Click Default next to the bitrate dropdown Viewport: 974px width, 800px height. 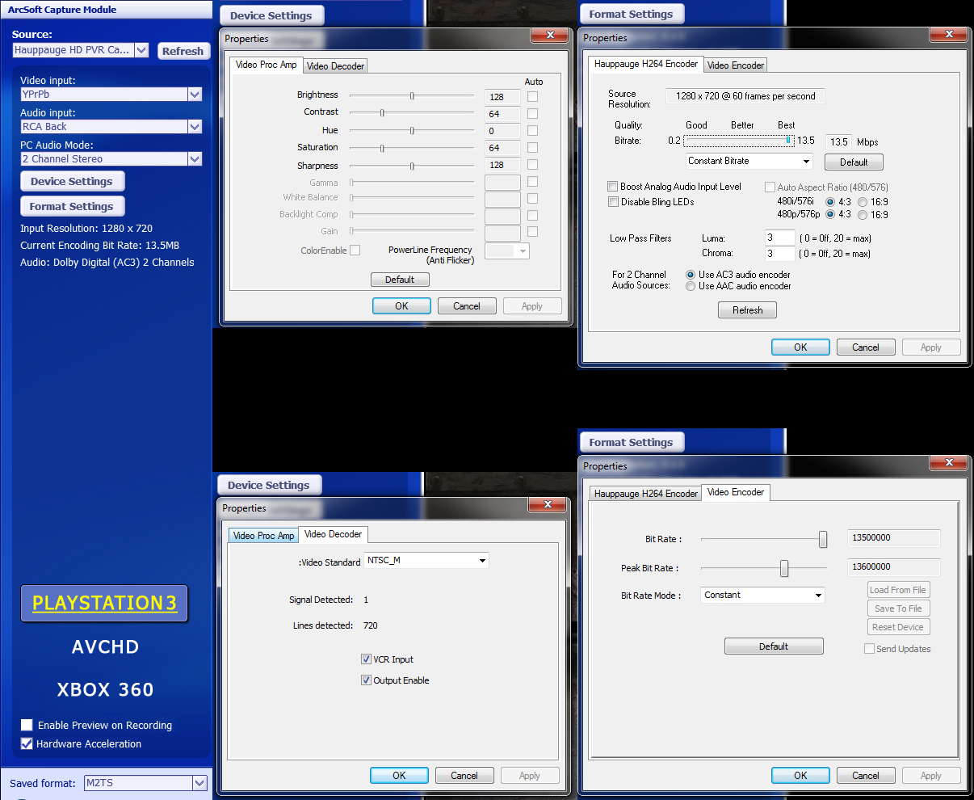[x=854, y=162]
